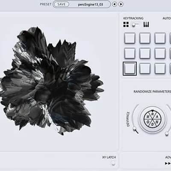Click the RANDOM dice knob button
The image size is (171, 171).
coord(153,119)
